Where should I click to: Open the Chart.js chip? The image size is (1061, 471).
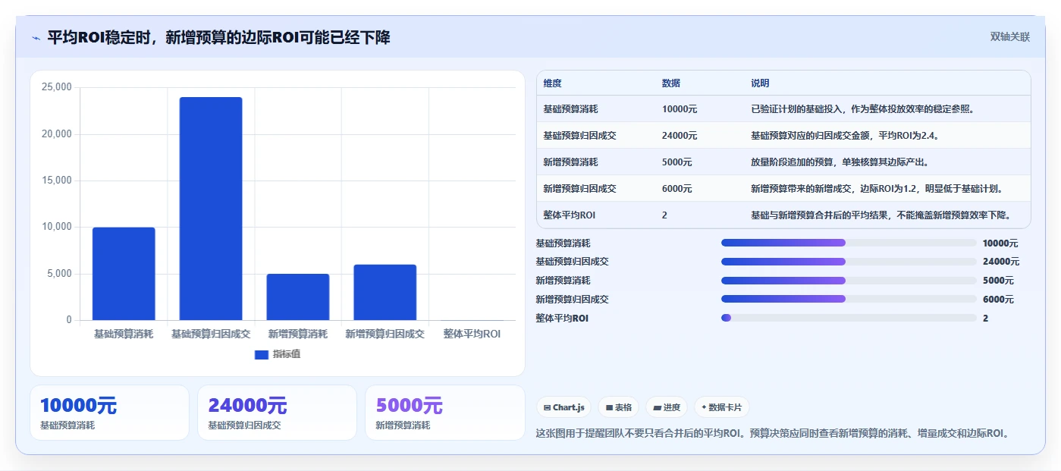pos(563,407)
